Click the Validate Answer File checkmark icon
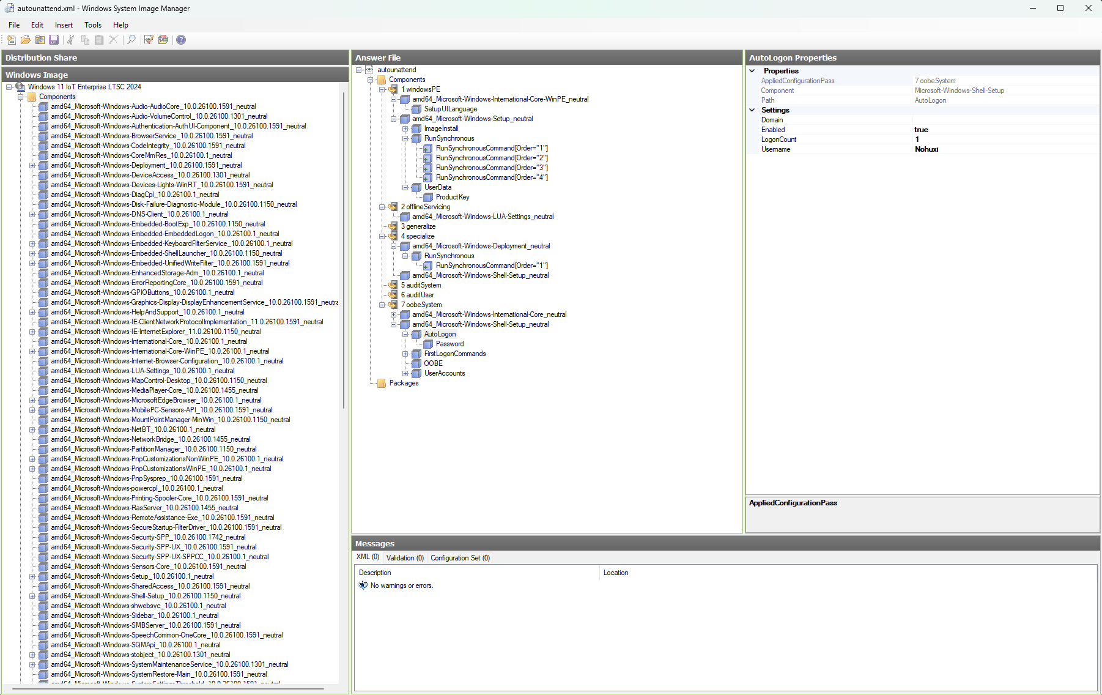Screen dimensions: 1102x695 pos(149,40)
